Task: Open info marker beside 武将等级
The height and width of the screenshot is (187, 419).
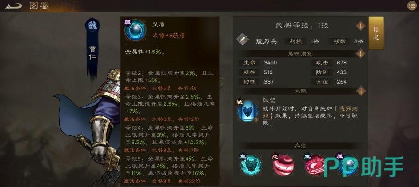Action: tap(360, 26)
